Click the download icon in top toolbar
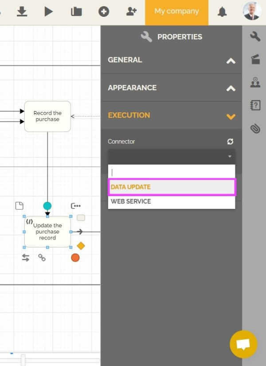The height and width of the screenshot is (366, 266). point(22,12)
